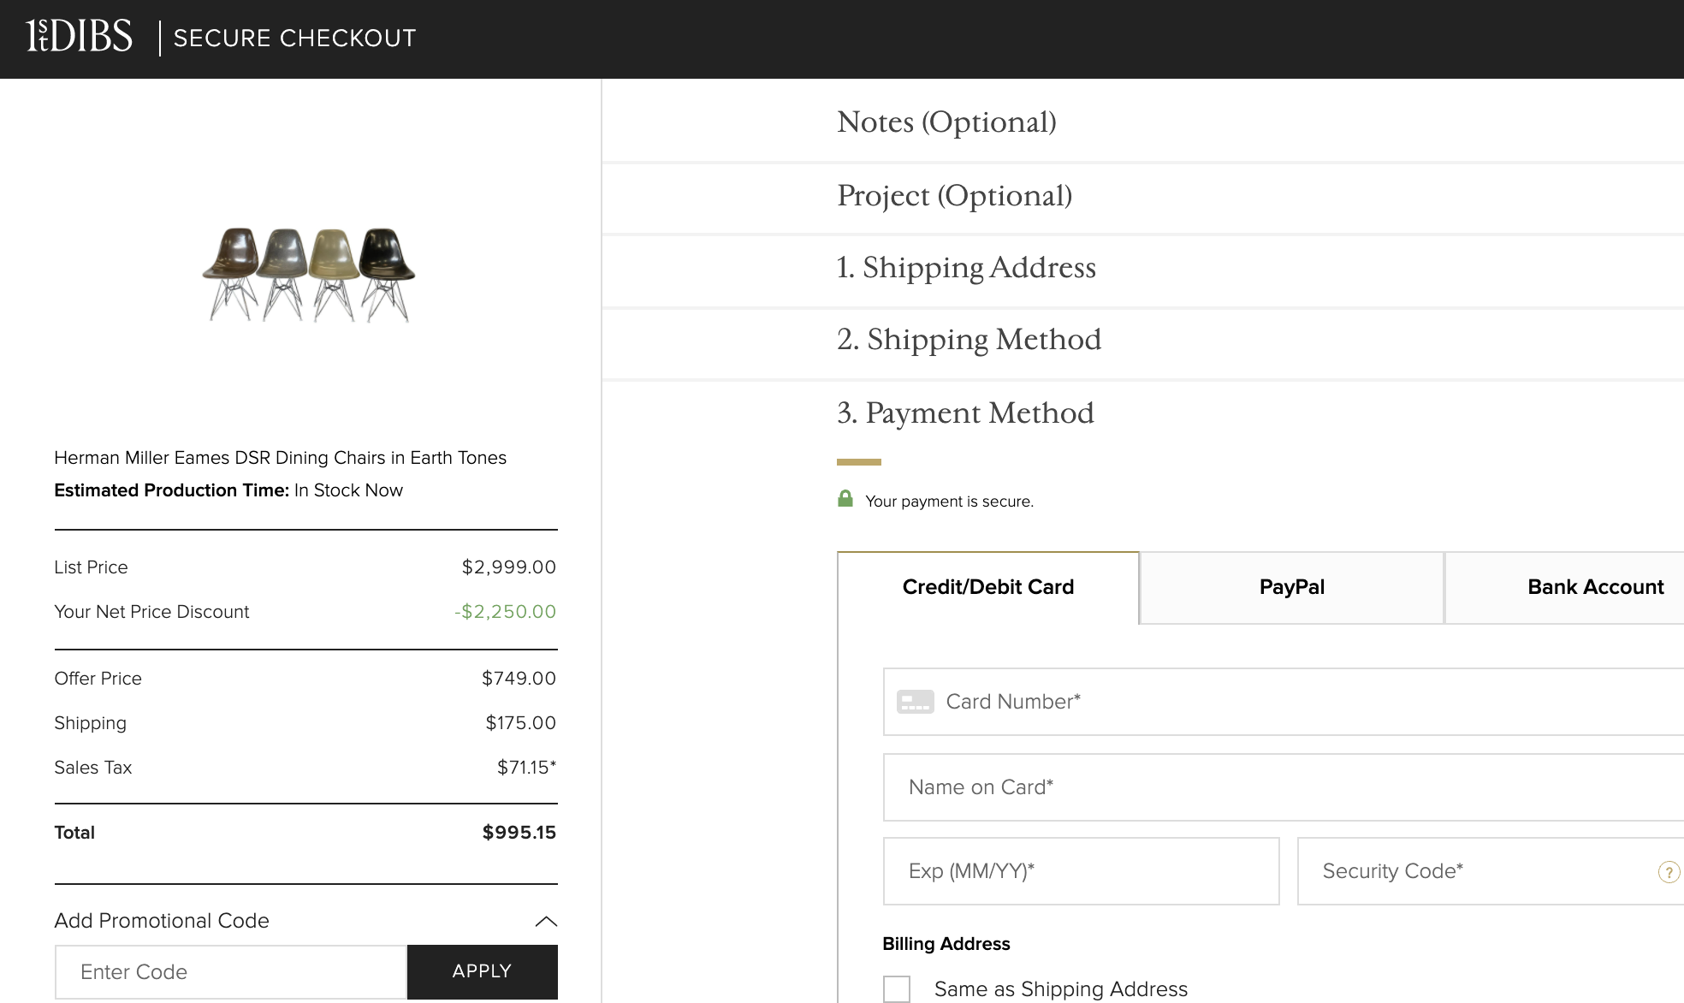Focus the Name on Card field
The height and width of the screenshot is (1003, 1684).
tap(1284, 787)
